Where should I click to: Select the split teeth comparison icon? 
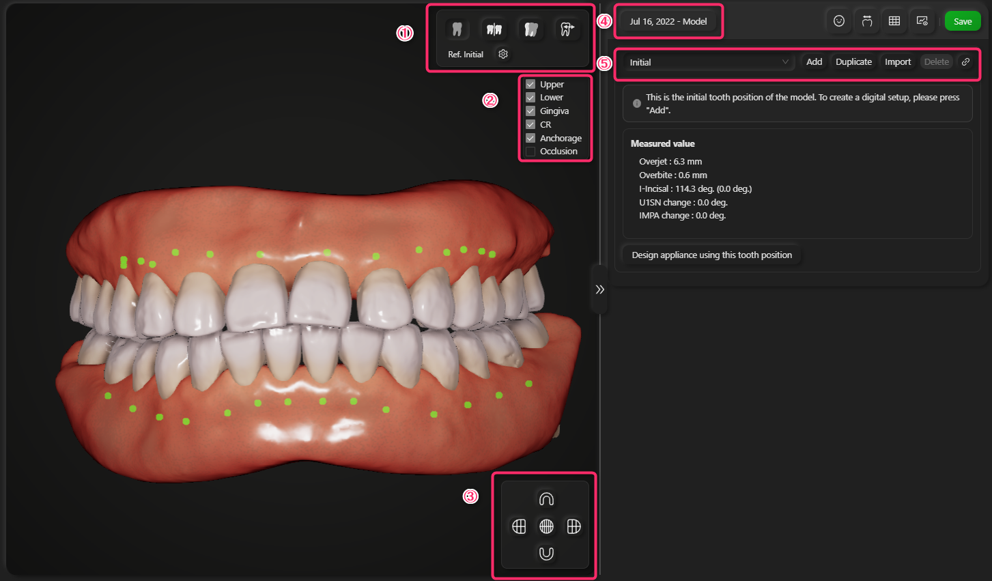(x=494, y=29)
